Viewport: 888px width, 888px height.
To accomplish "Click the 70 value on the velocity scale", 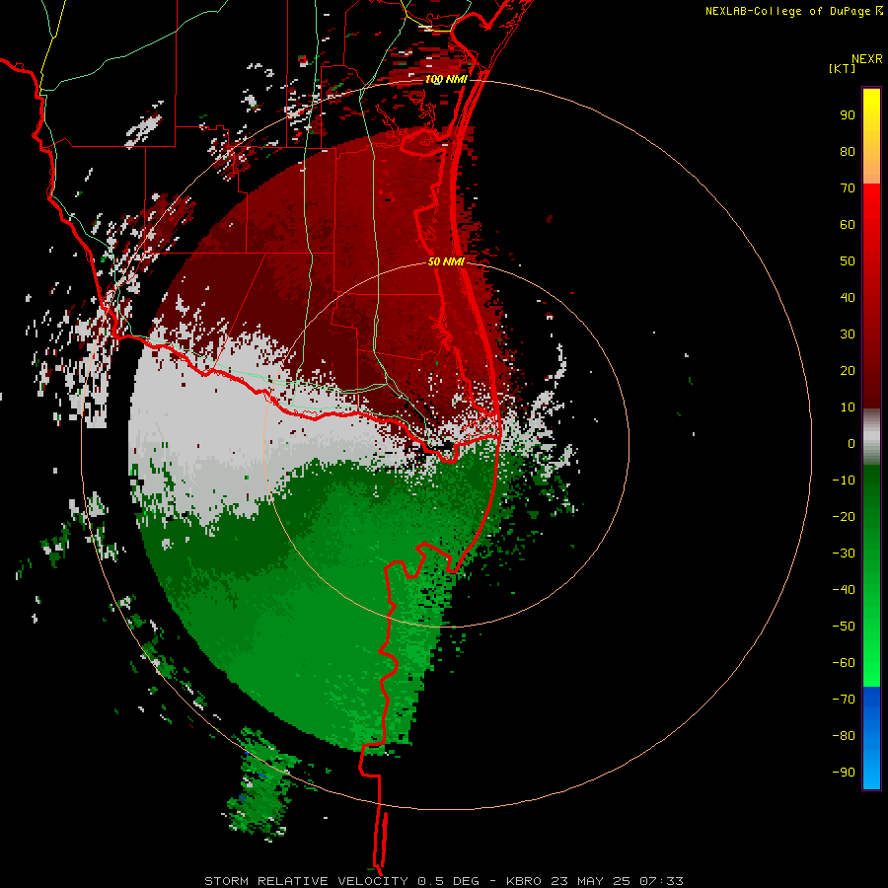I will (x=848, y=188).
